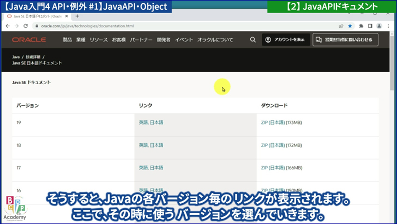Click the 技術詳細 breadcrumb link
The height and width of the screenshot is (224, 397).
point(33,57)
